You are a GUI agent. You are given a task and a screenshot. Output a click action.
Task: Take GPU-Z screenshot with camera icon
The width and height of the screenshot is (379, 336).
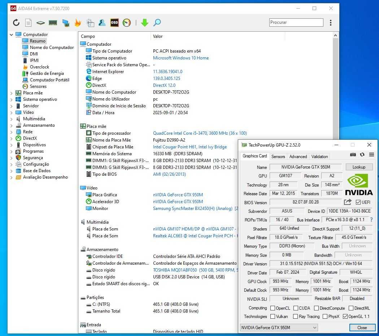353,154
